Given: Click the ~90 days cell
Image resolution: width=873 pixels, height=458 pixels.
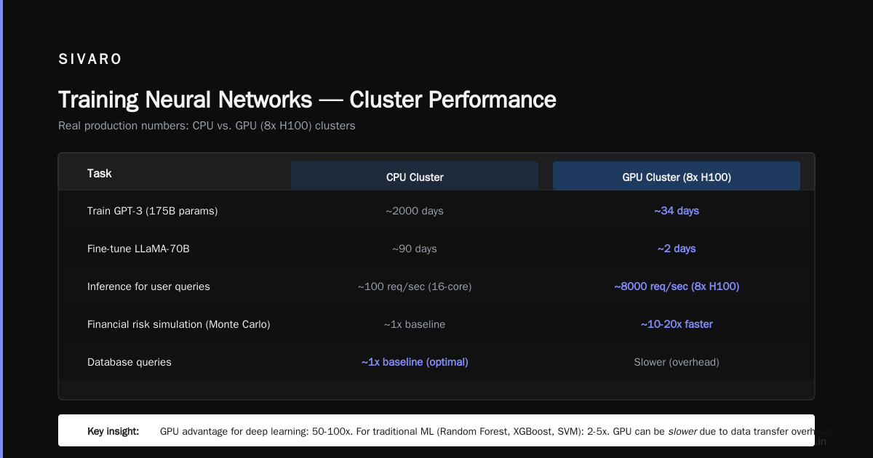Looking at the screenshot, I should 415,249.
